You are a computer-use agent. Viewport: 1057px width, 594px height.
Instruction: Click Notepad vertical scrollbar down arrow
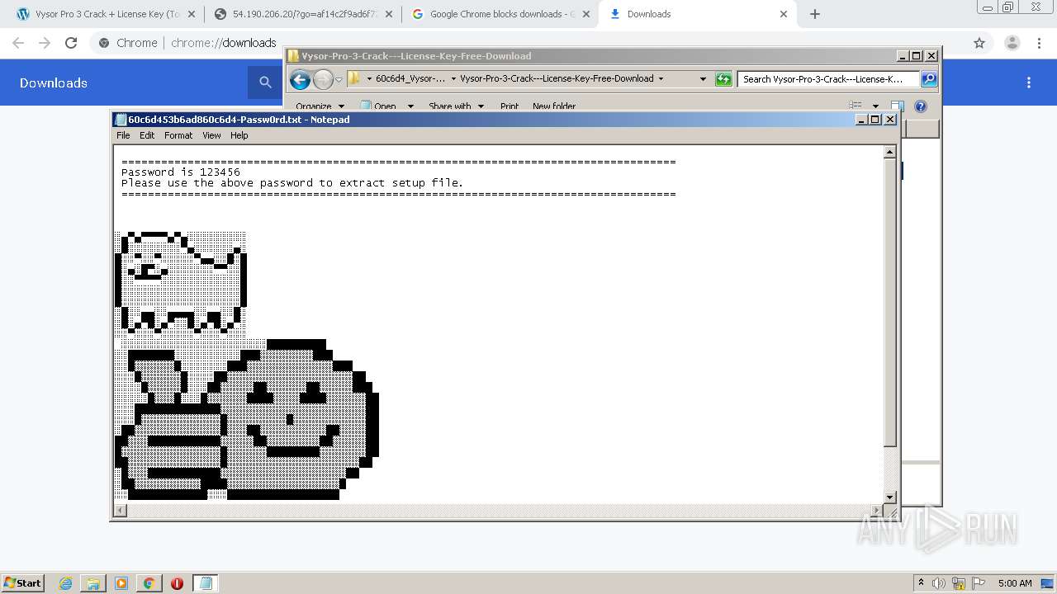pos(890,497)
